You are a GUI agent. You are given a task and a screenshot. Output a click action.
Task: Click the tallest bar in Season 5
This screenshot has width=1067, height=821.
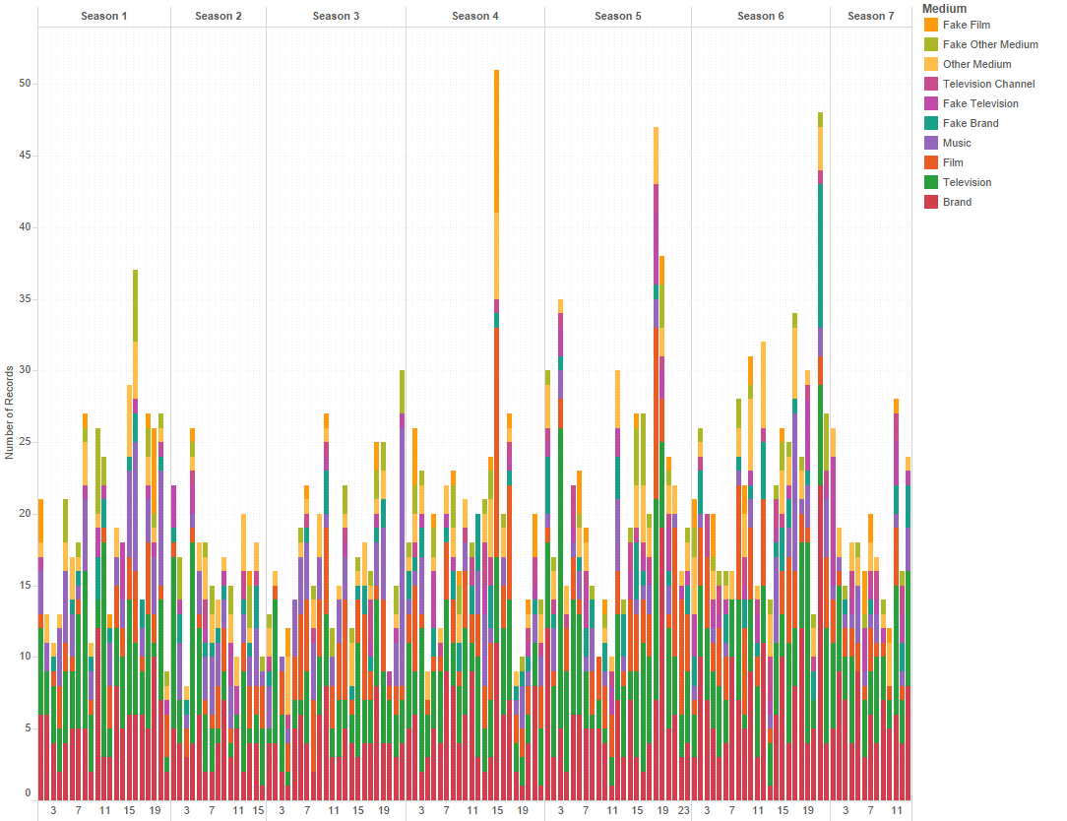point(656,464)
